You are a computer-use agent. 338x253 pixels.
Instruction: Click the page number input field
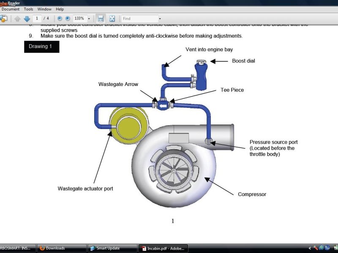click(37, 19)
